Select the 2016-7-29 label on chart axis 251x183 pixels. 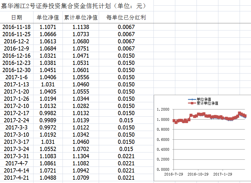174,174
